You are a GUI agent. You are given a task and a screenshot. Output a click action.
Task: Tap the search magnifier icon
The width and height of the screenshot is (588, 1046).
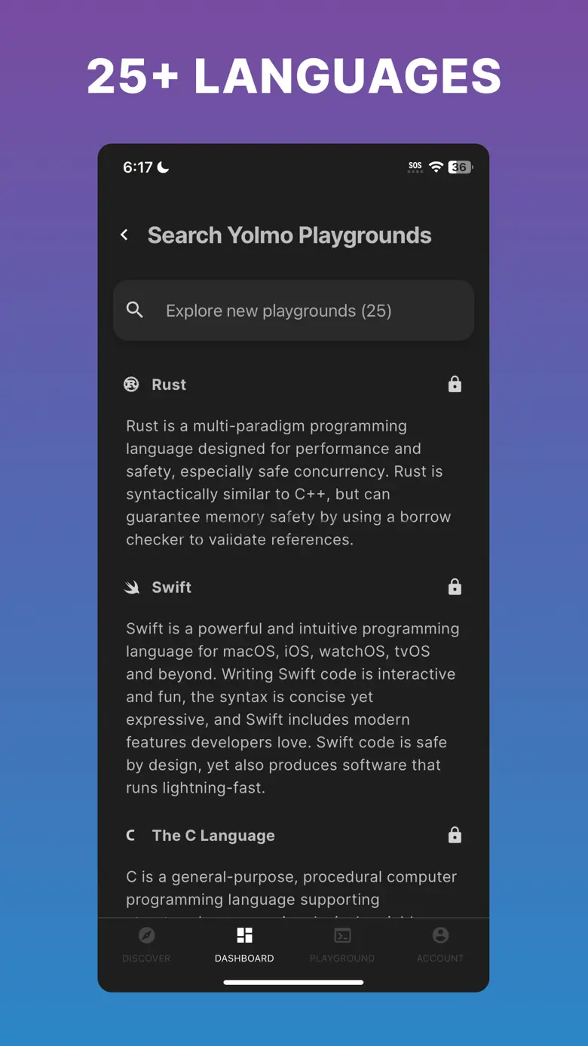coord(135,310)
